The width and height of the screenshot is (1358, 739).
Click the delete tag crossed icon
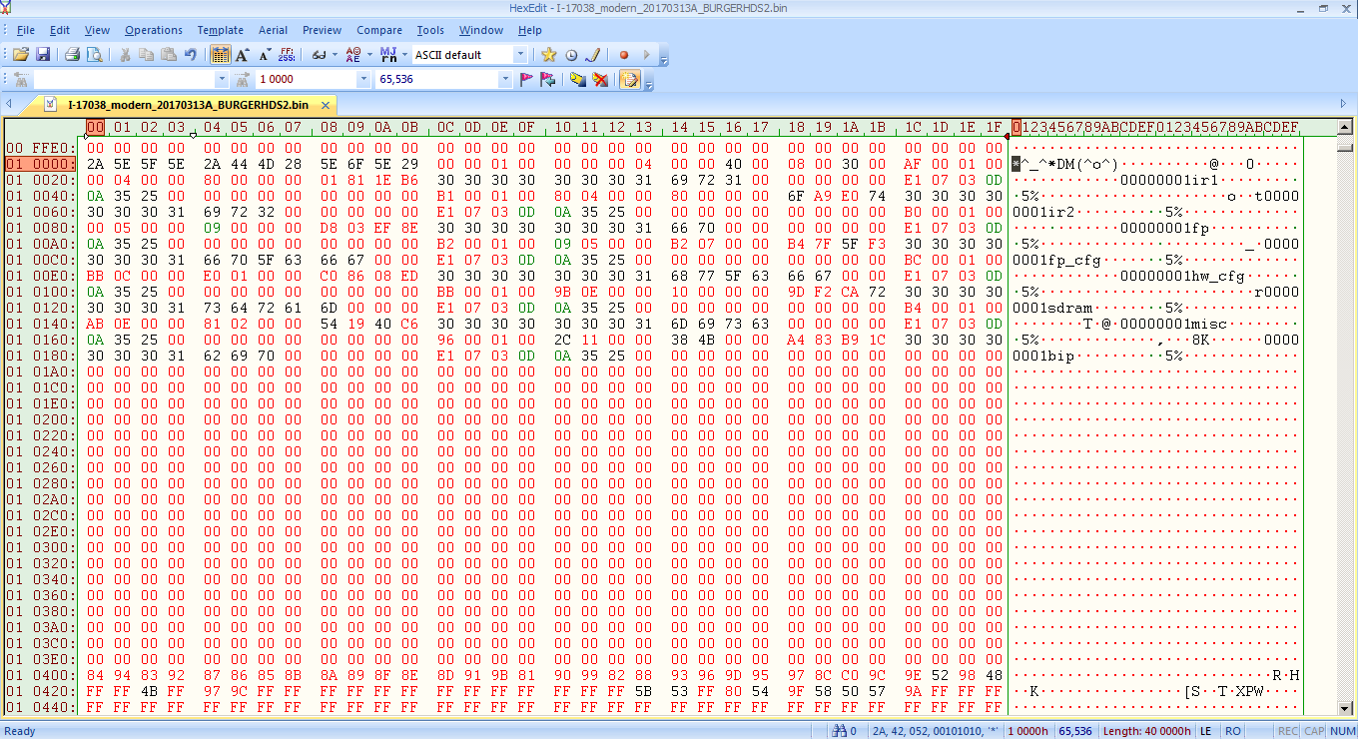(600, 79)
